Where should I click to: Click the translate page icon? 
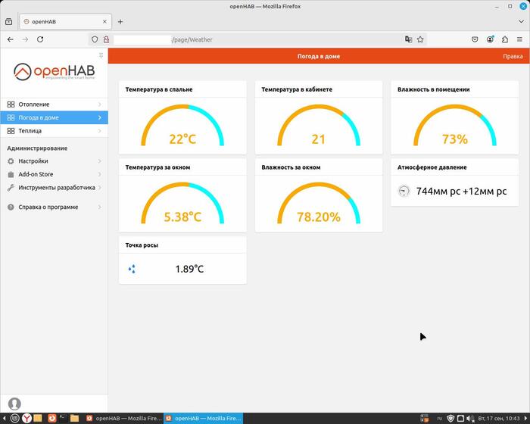(x=408, y=39)
